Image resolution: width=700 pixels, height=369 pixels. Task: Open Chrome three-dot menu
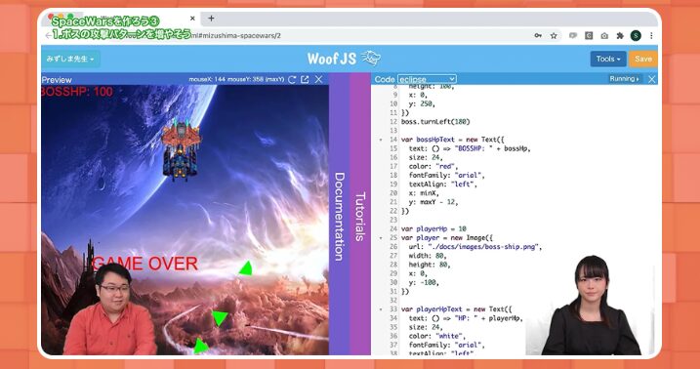[651, 36]
